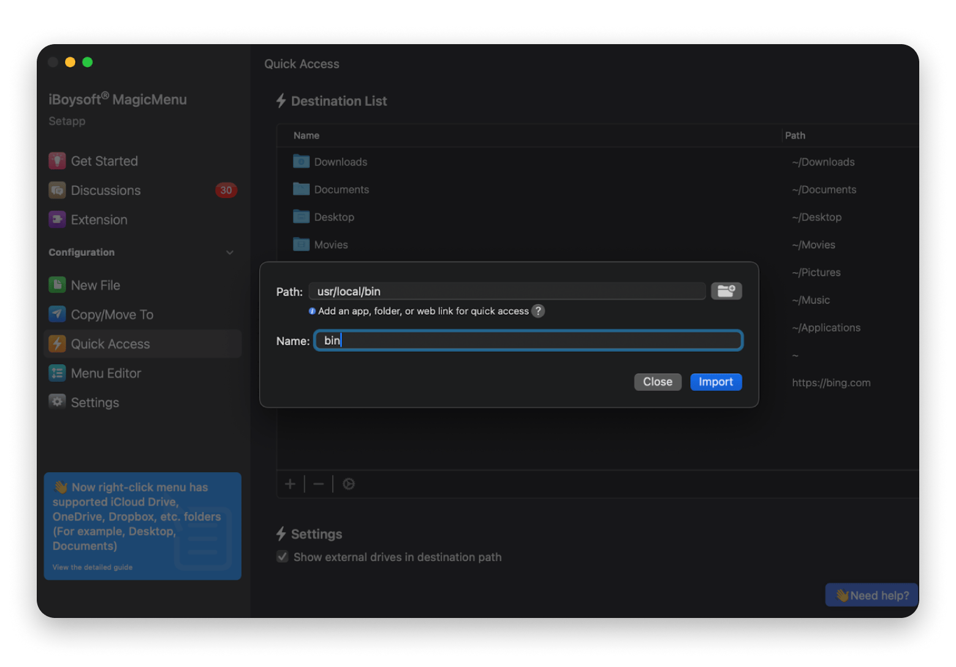Viewport: 956px width, 667px height.
Task: Click the folder browse icon beside Path
Action: [x=726, y=291]
